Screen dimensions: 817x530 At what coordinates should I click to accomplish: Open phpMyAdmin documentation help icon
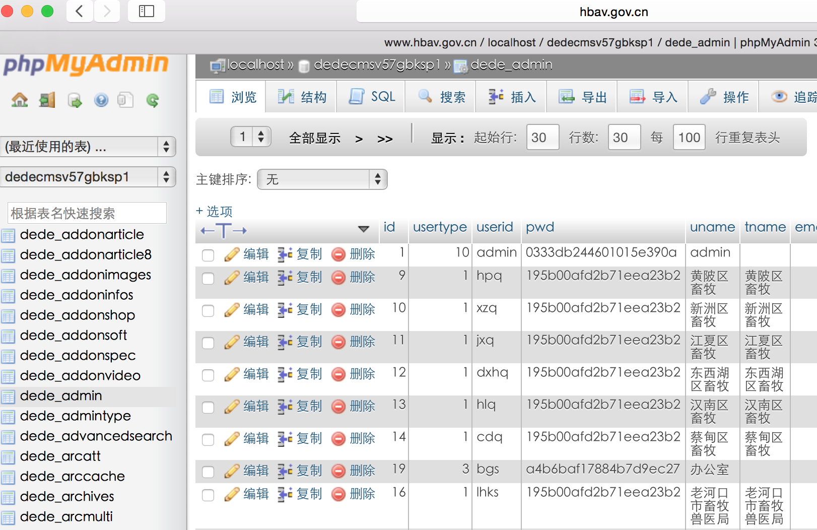[101, 100]
